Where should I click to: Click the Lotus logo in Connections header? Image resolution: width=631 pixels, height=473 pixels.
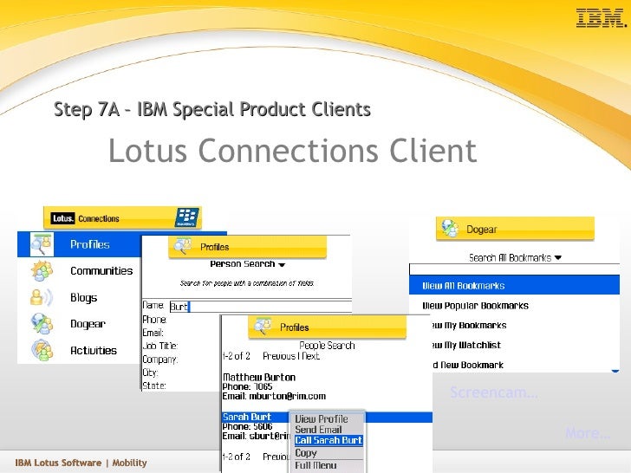point(62,218)
